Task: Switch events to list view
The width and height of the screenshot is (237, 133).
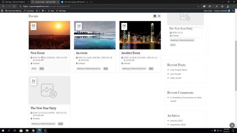Action: 159,16
